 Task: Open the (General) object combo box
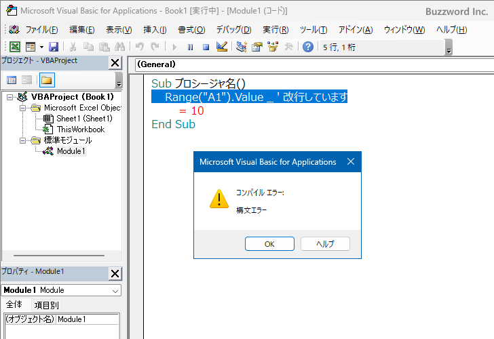(x=314, y=64)
